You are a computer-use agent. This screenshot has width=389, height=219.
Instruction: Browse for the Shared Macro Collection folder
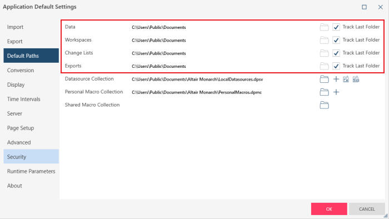pos(324,105)
